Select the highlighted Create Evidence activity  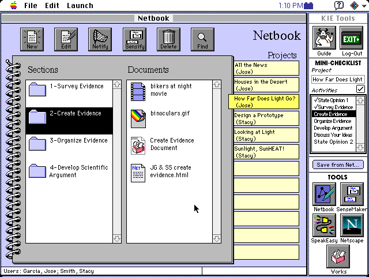[x=334, y=114]
